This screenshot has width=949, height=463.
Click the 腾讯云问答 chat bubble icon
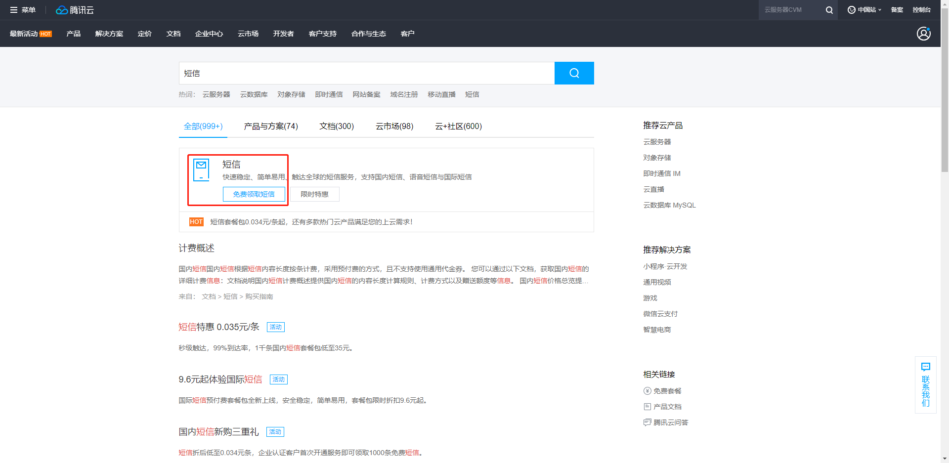(x=647, y=422)
